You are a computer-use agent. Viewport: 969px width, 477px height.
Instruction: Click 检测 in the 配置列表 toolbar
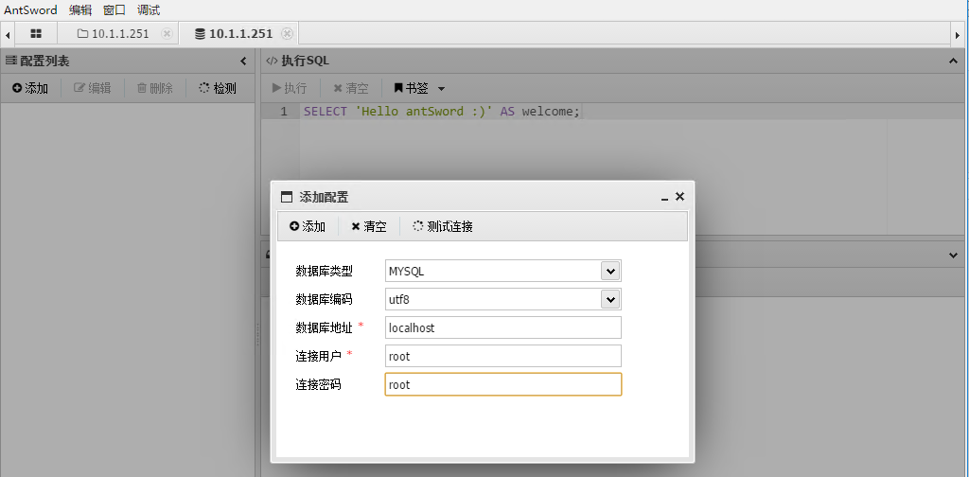[x=218, y=88]
